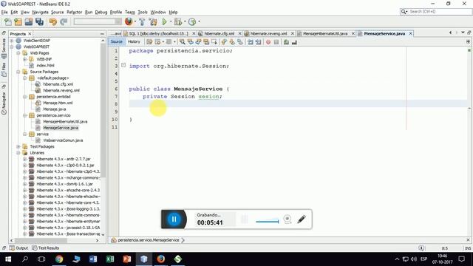Start macro recording with red circle icon
473x266 pixels.
tap(268, 42)
